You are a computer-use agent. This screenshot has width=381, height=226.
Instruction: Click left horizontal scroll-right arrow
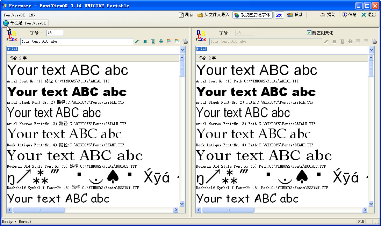[176, 210]
